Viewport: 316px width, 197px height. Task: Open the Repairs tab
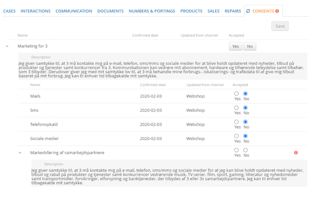tap(233, 11)
